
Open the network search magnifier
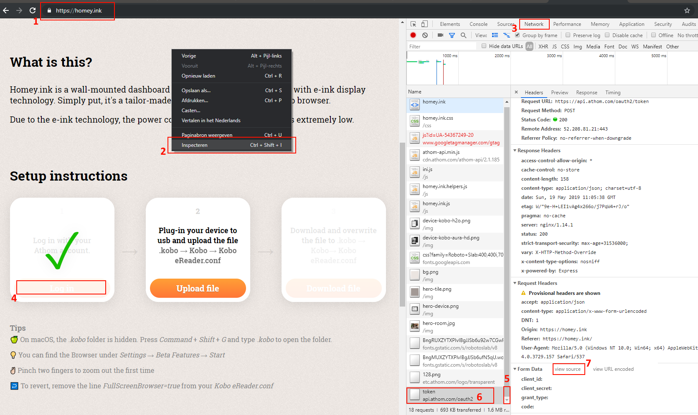tap(463, 35)
